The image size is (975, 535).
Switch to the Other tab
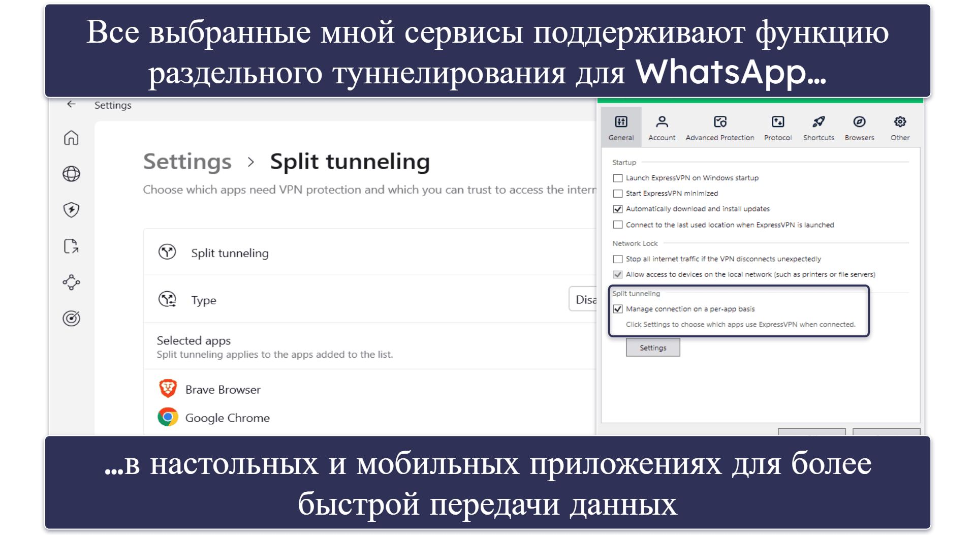(900, 128)
